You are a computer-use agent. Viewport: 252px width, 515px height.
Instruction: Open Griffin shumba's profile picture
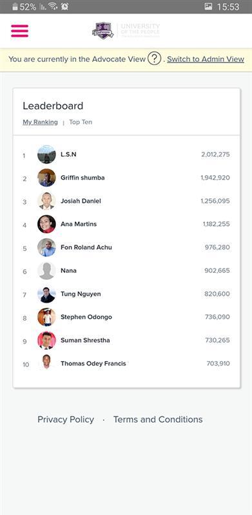coord(46,178)
